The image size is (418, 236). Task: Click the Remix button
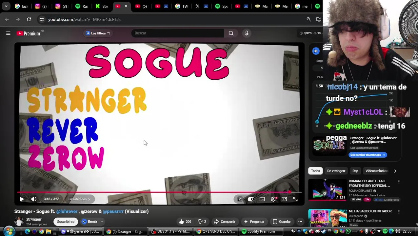pyautogui.click(x=90, y=222)
